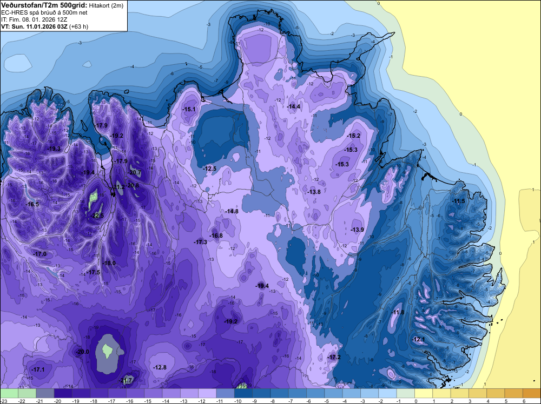This screenshot has width=541, height=404.
Task: Click the -13.8 temperature value
Action: [x=314, y=192]
